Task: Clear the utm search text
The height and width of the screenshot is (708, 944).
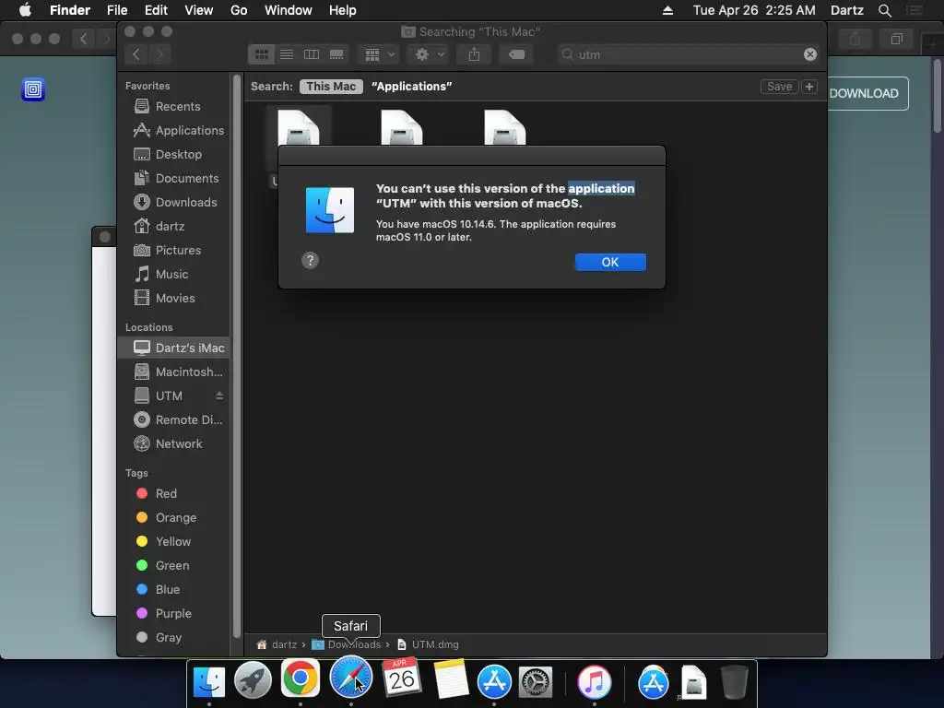Action: click(810, 54)
